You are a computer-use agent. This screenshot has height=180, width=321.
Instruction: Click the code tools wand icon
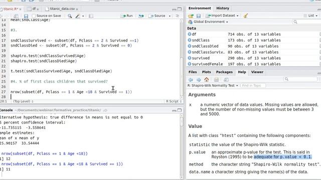click(78, 15)
